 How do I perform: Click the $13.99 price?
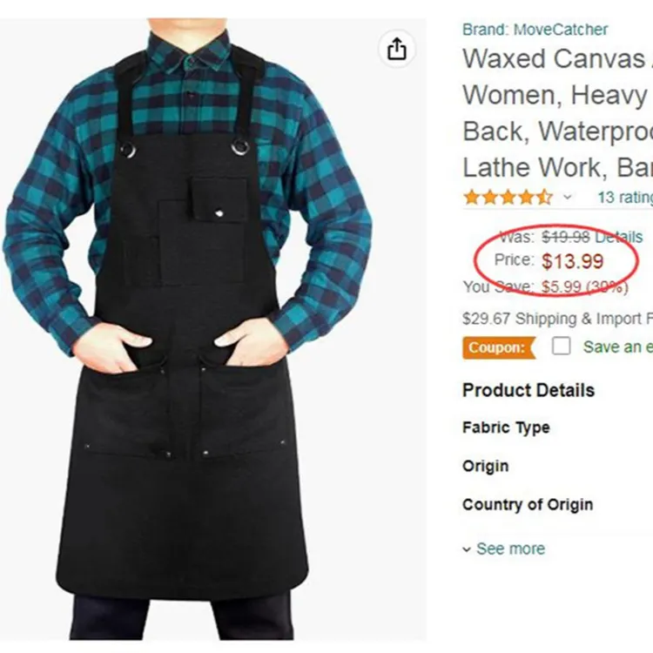pyautogui.click(x=572, y=260)
